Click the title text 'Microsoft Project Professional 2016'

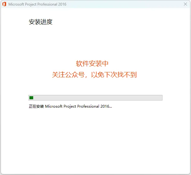click(37, 4)
